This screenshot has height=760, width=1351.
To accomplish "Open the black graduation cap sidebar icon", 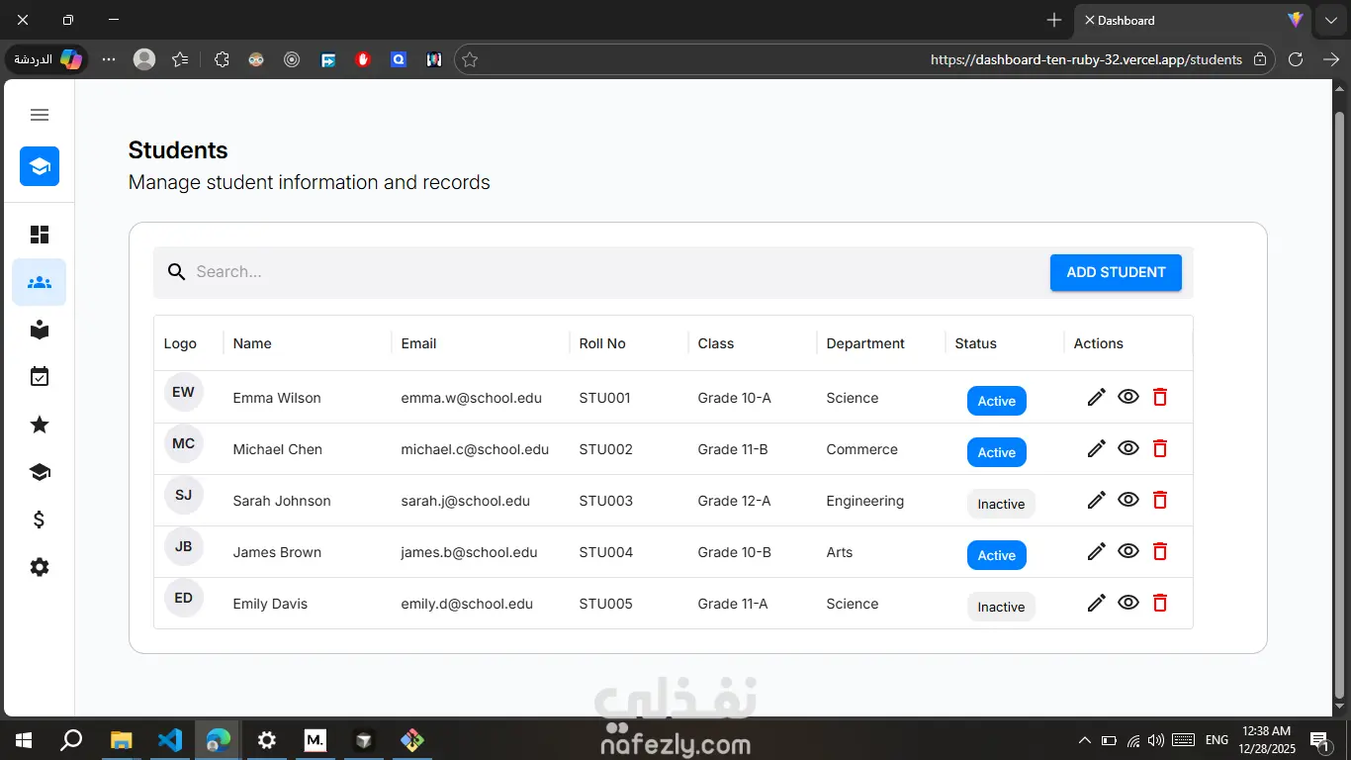I will (x=40, y=472).
